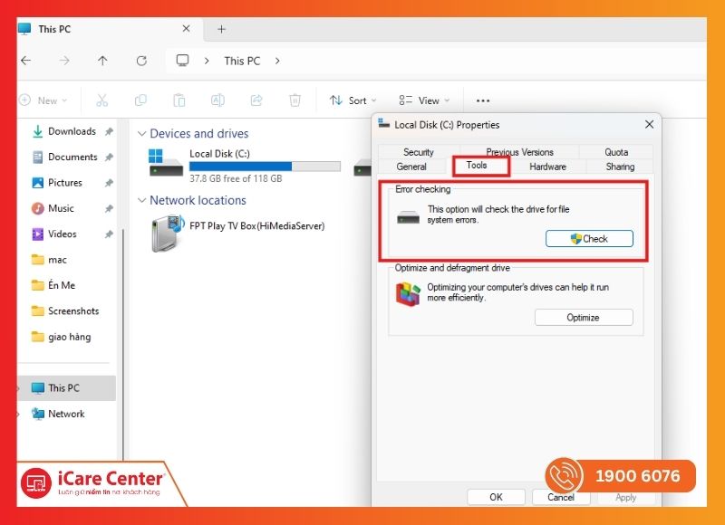Open the View dropdown menu
The height and width of the screenshot is (525, 725).
coord(424,100)
